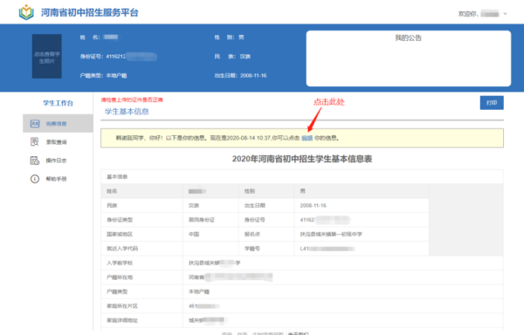Click the 我的公告 announcement panel
Image resolution: width=524 pixels, height=335 pixels.
click(x=409, y=58)
